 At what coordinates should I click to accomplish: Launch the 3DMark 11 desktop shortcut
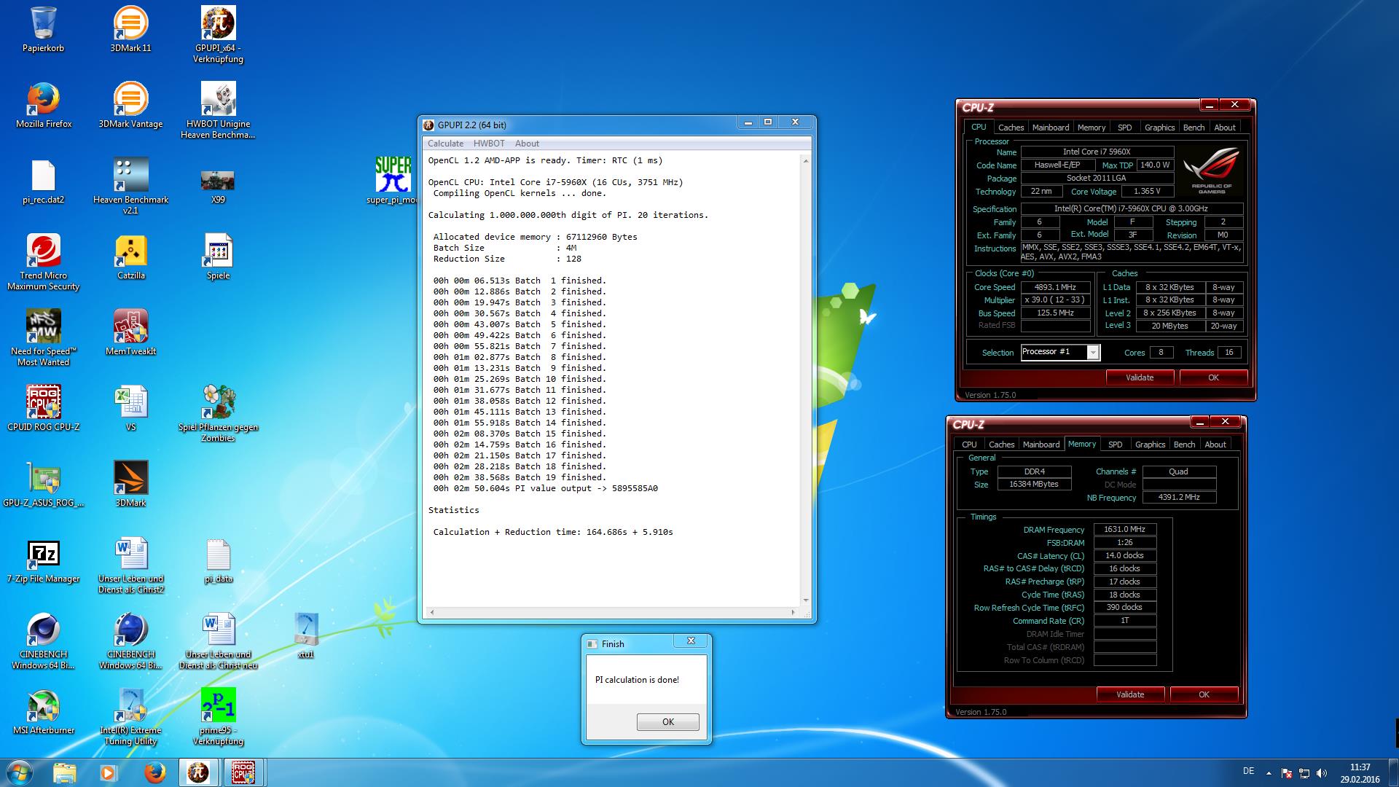[x=130, y=29]
